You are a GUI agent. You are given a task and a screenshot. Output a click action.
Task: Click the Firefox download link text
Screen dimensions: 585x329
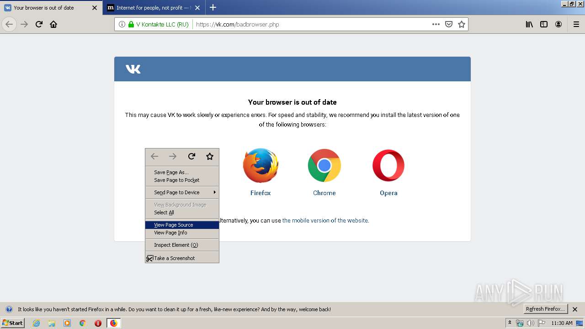[x=261, y=193]
